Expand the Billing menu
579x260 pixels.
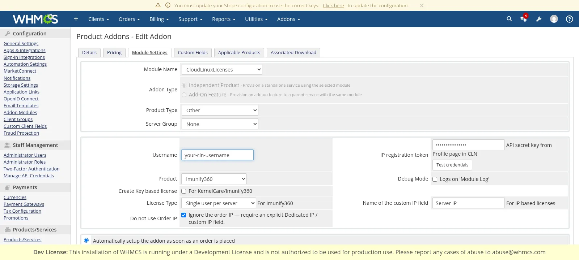159,19
